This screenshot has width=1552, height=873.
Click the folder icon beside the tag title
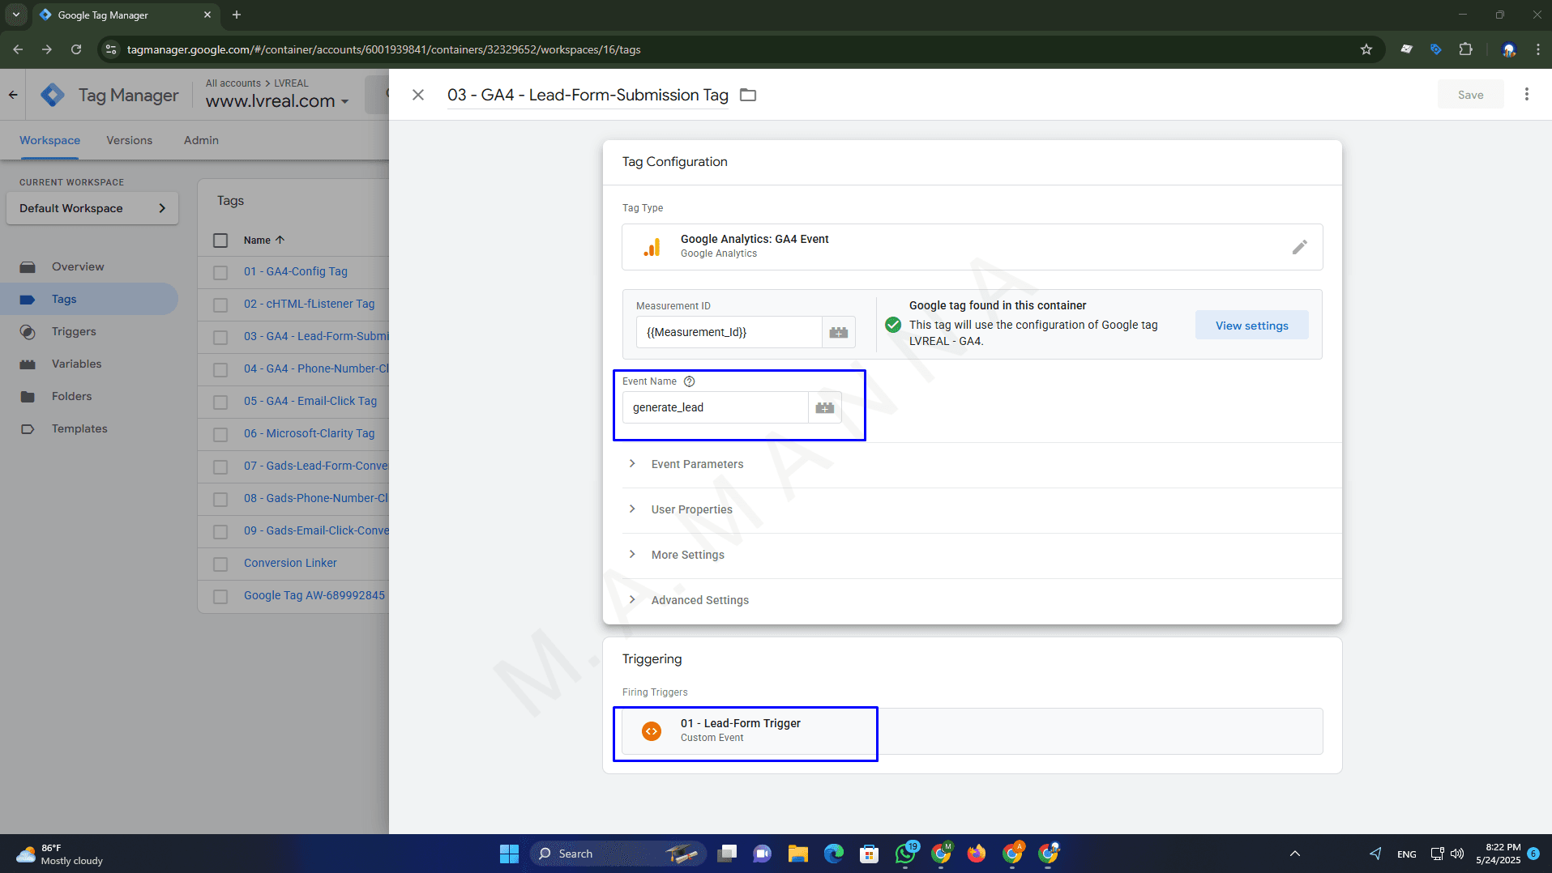[748, 96]
